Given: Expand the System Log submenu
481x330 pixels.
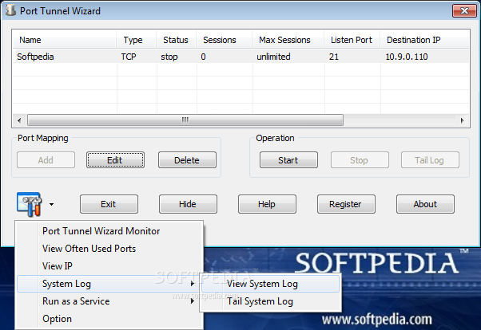Looking at the screenshot, I should pyautogui.click(x=109, y=284).
